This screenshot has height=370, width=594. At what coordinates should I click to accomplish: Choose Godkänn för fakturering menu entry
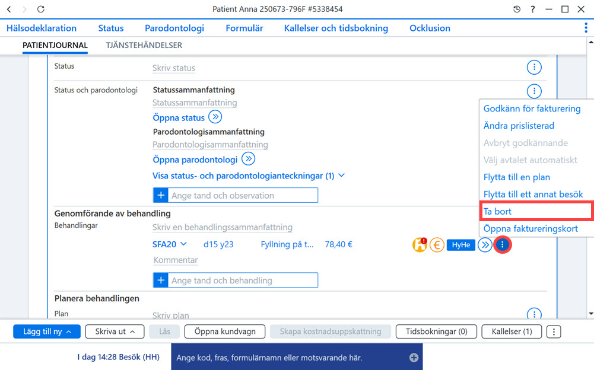pyautogui.click(x=532, y=109)
